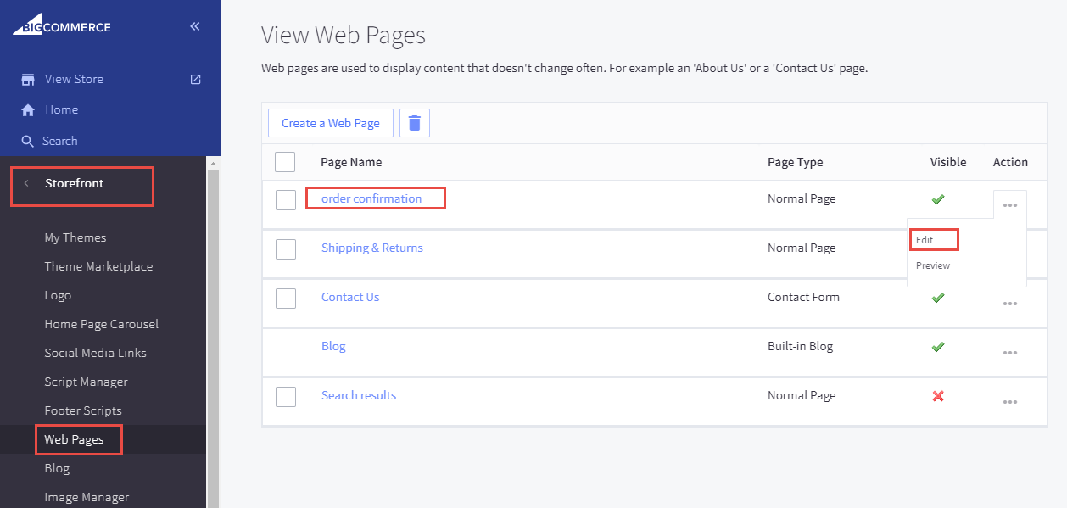Open the order confirmation page link
This screenshot has width=1067, height=508.
[371, 198]
